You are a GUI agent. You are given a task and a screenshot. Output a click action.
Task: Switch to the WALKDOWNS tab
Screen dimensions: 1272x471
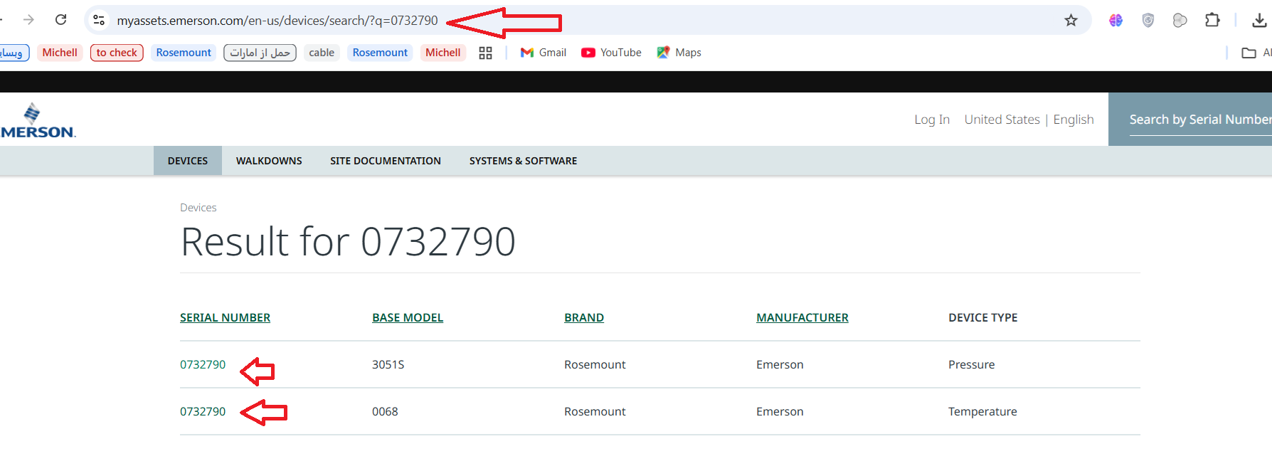[269, 161]
